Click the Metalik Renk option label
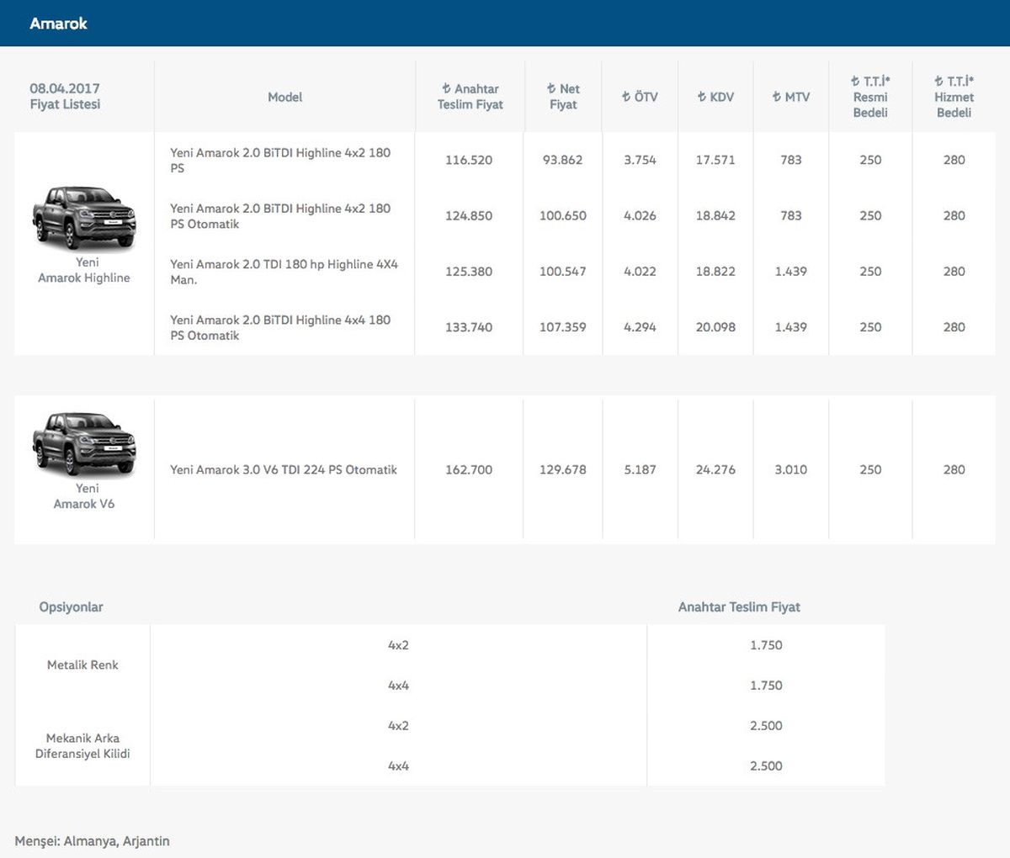The height and width of the screenshot is (858, 1010). 82,665
